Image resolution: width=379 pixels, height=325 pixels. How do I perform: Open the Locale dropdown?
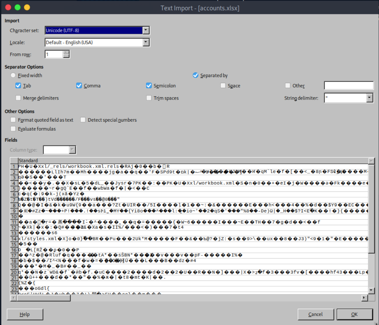(146, 42)
